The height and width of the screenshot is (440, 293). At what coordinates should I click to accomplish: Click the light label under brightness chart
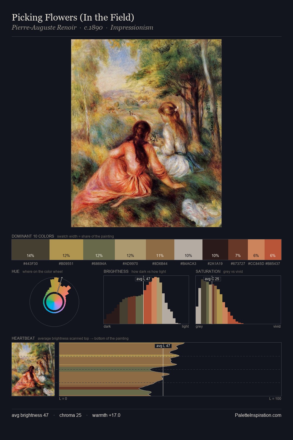[185, 326]
